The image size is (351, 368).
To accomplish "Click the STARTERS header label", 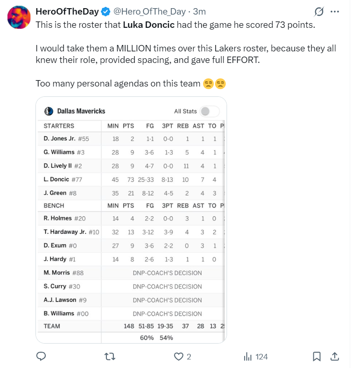I will click(x=59, y=126).
